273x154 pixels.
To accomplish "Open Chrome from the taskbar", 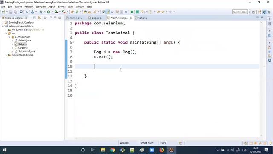I will click(x=113, y=150).
